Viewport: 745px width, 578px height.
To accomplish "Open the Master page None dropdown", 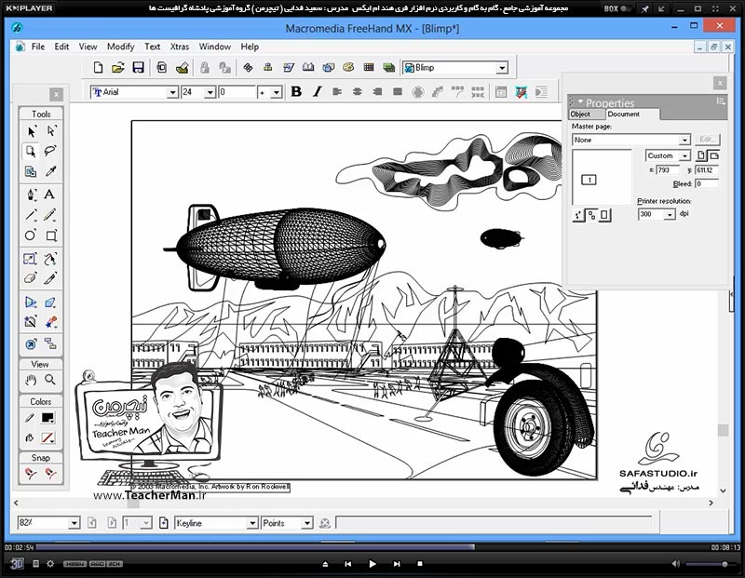I will (x=684, y=141).
